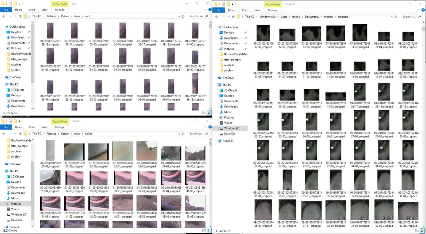426x234 pixels.
Task: Refresh the noCat window folder view
Action: [x=183, y=134]
